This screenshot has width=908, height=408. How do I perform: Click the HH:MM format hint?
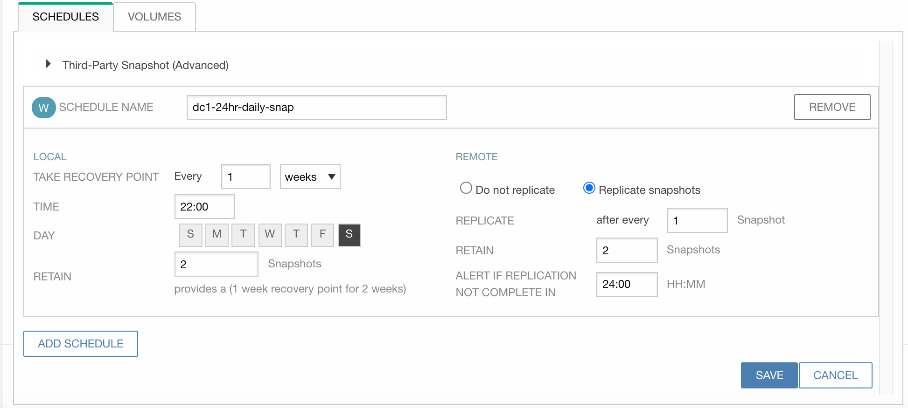686,284
